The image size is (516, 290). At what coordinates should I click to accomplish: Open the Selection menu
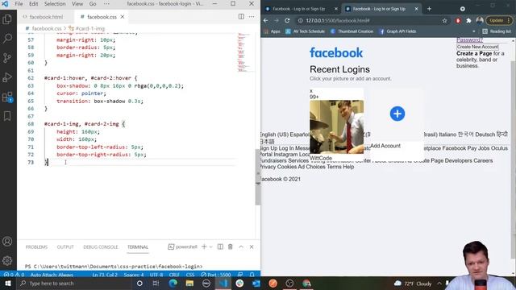(55, 4)
